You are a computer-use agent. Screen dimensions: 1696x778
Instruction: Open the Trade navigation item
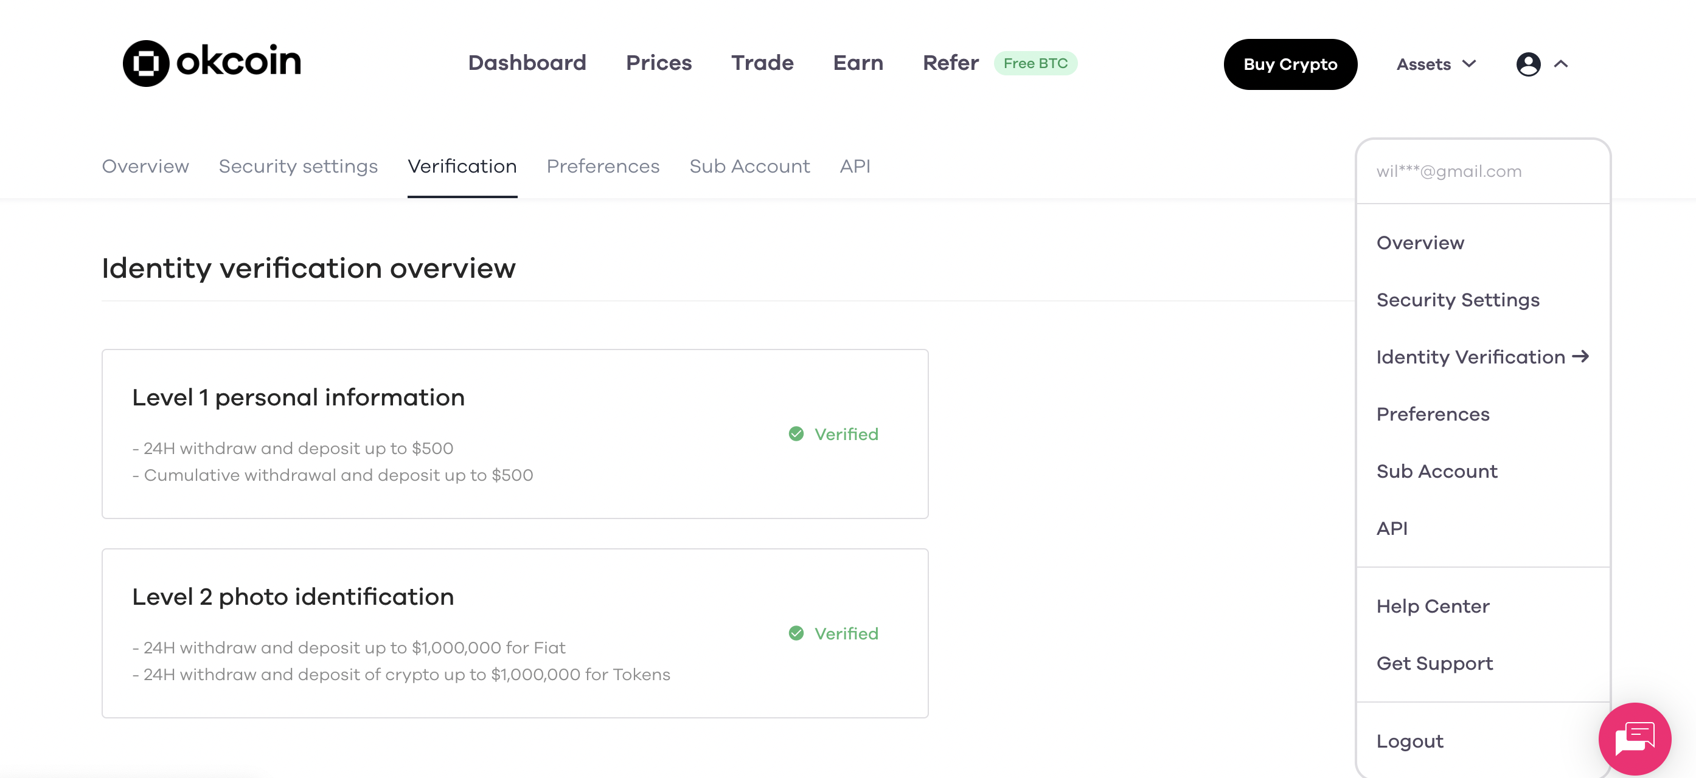762,63
